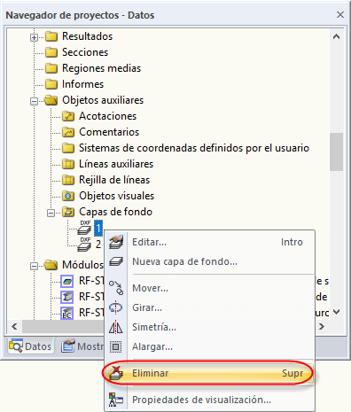Click the second RF-ST module icon
Image resolution: width=351 pixels, height=412 pixels.
tap(66, 297)
